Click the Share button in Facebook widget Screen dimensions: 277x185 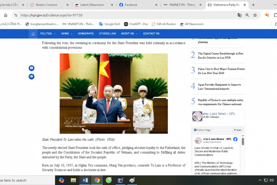coord(238,130)
